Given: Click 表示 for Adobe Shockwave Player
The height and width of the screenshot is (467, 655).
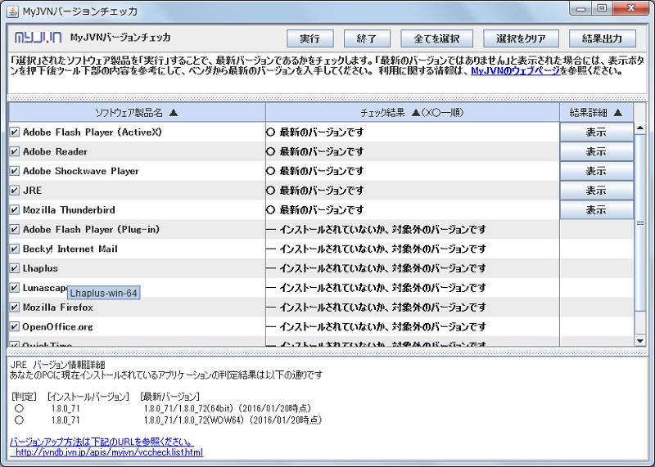Looking at the screenshot, I should (x=597, y=171).
